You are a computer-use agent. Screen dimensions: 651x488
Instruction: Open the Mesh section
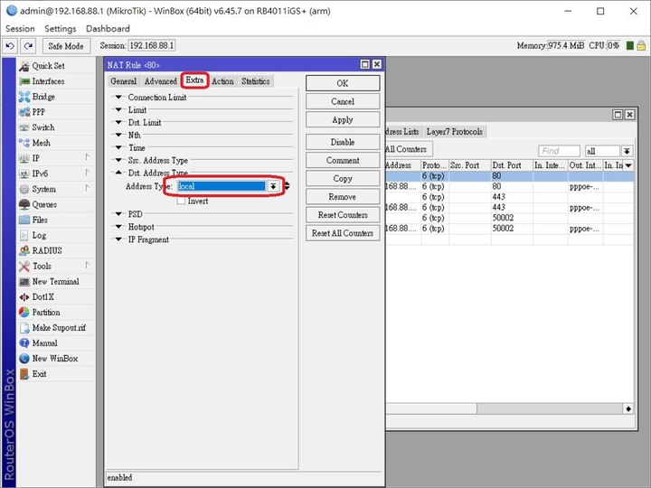41,143
